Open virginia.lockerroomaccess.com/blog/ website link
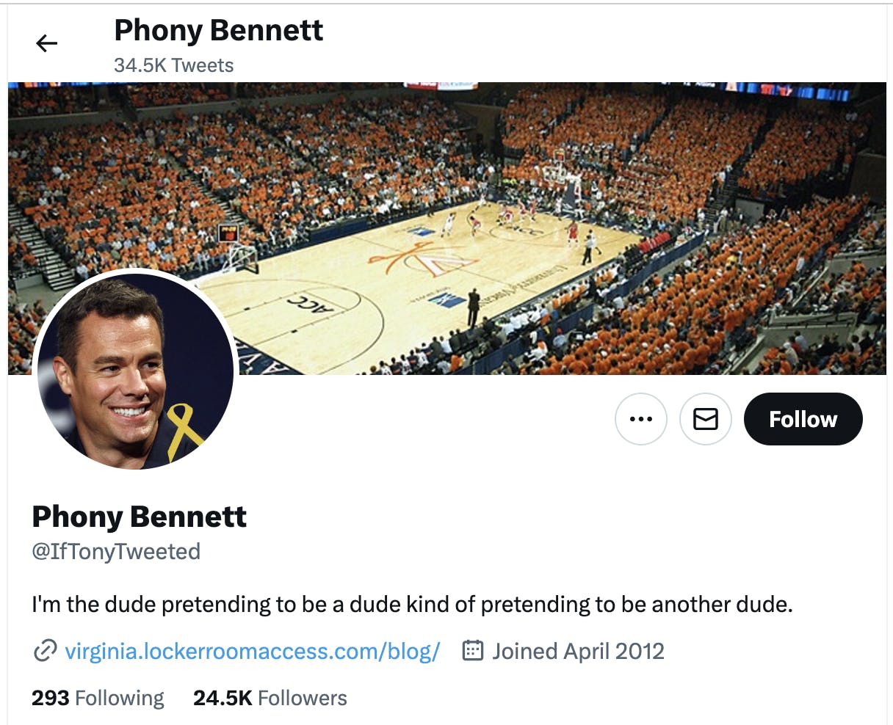The height and width of the screenshot is (725, 893). click(253, 650)
